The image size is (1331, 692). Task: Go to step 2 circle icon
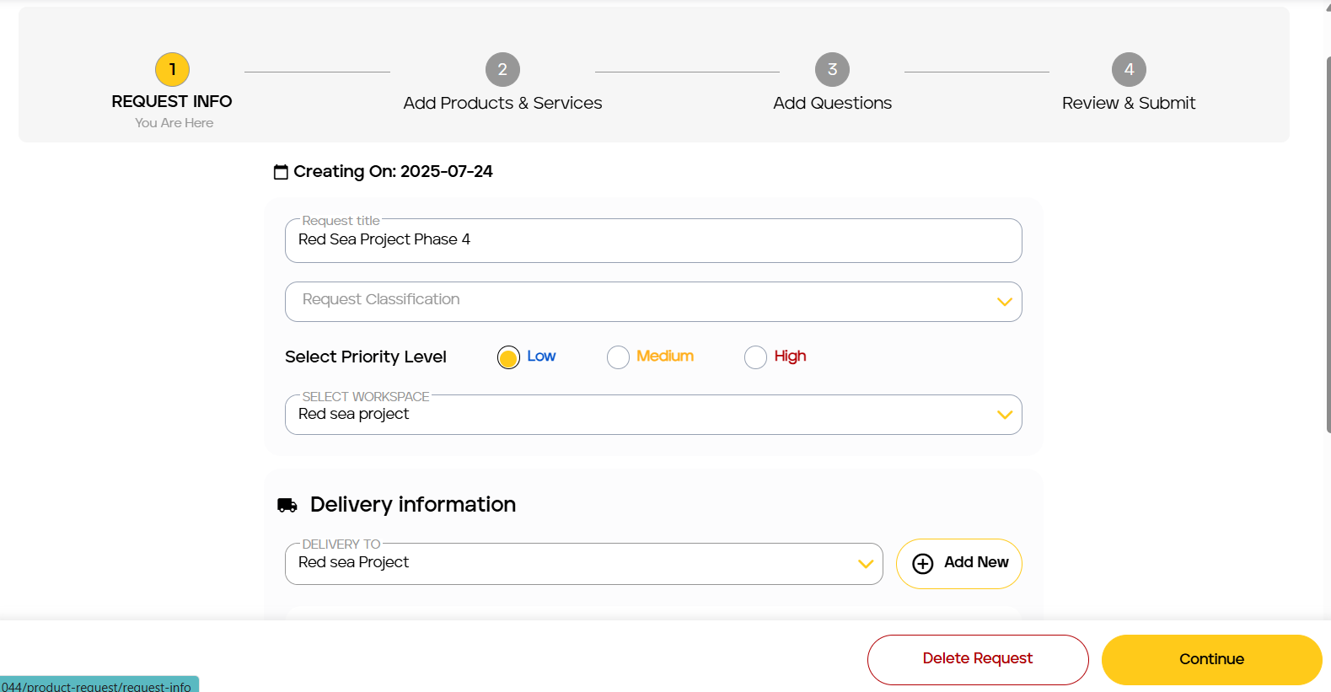click(x=502, y=70)
